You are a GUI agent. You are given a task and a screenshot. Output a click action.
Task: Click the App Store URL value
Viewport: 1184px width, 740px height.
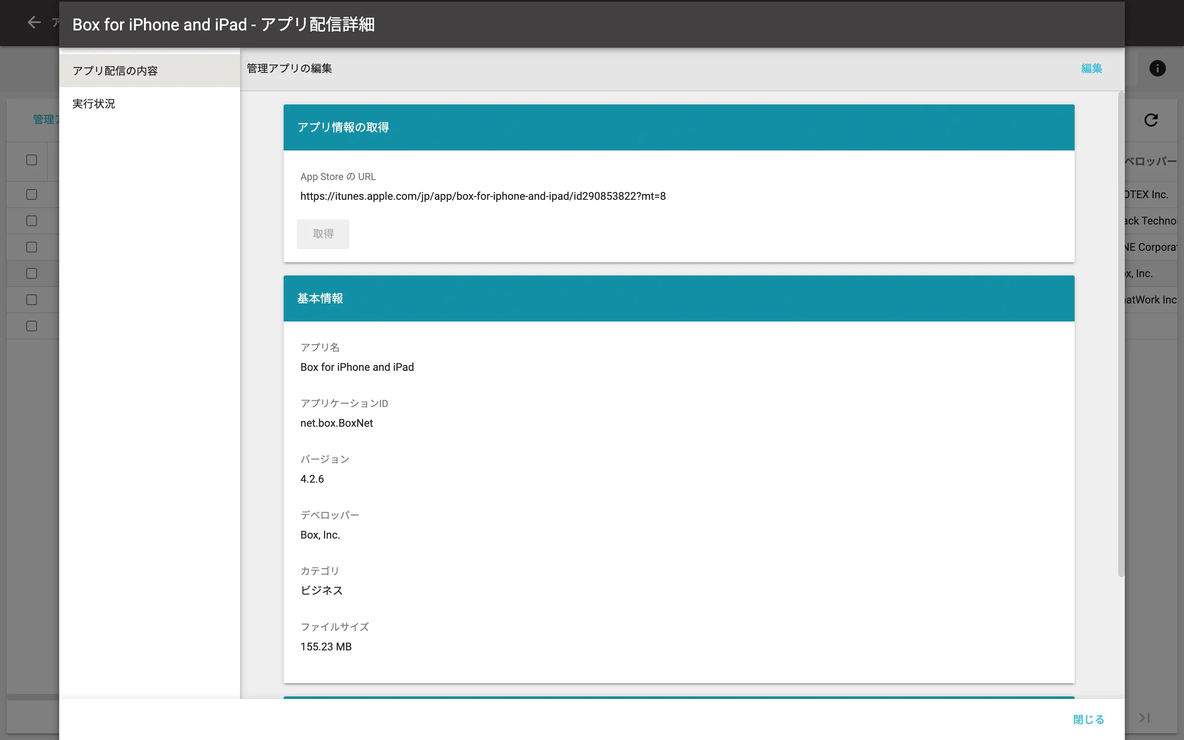point(483,196)
